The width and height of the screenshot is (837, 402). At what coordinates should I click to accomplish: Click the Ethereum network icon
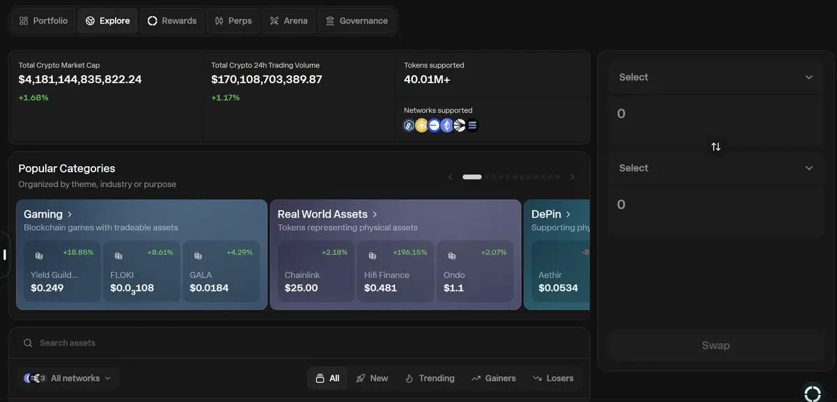click(446, 126)
